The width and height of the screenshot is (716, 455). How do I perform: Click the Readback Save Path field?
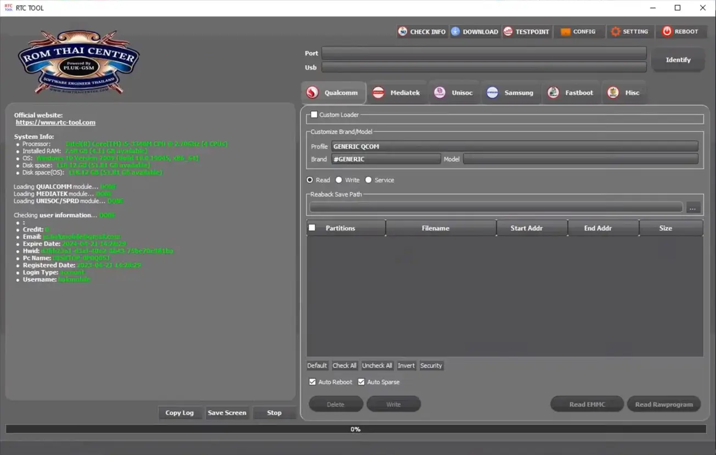pos(496,207)
